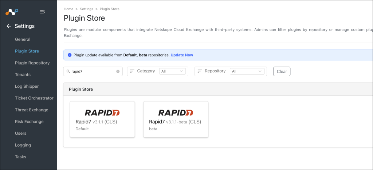This screenshot has height=170, width=373.
Task: Click into the rapid7 search field
Action: [x=93, y=71]
